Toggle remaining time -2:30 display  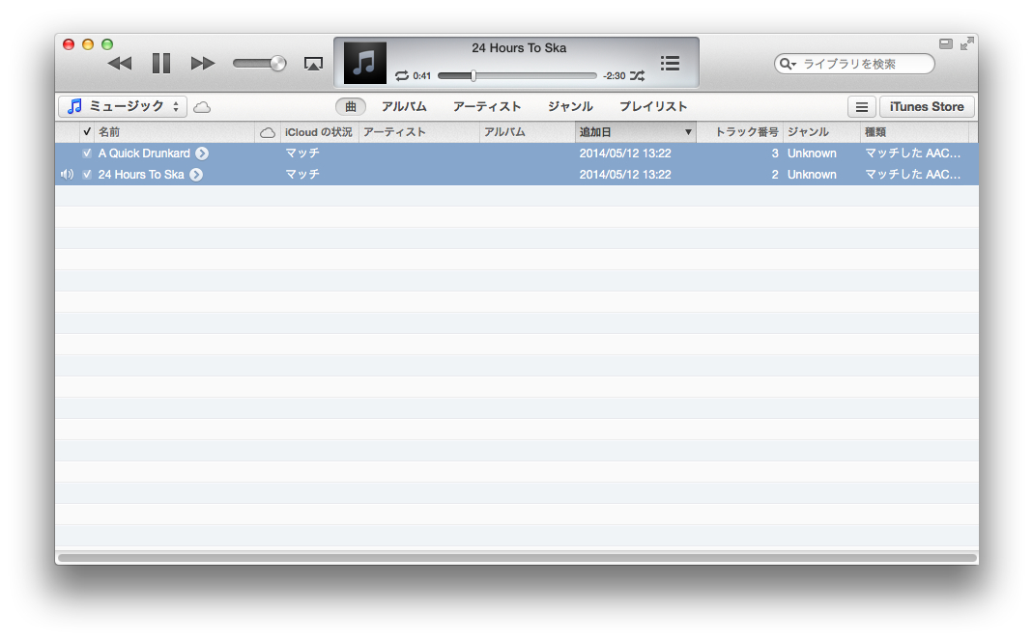(614, 75)
